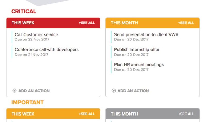Open Conference call with developers task
This screenshot has width=204, height=122.
[x=47, y=50]
